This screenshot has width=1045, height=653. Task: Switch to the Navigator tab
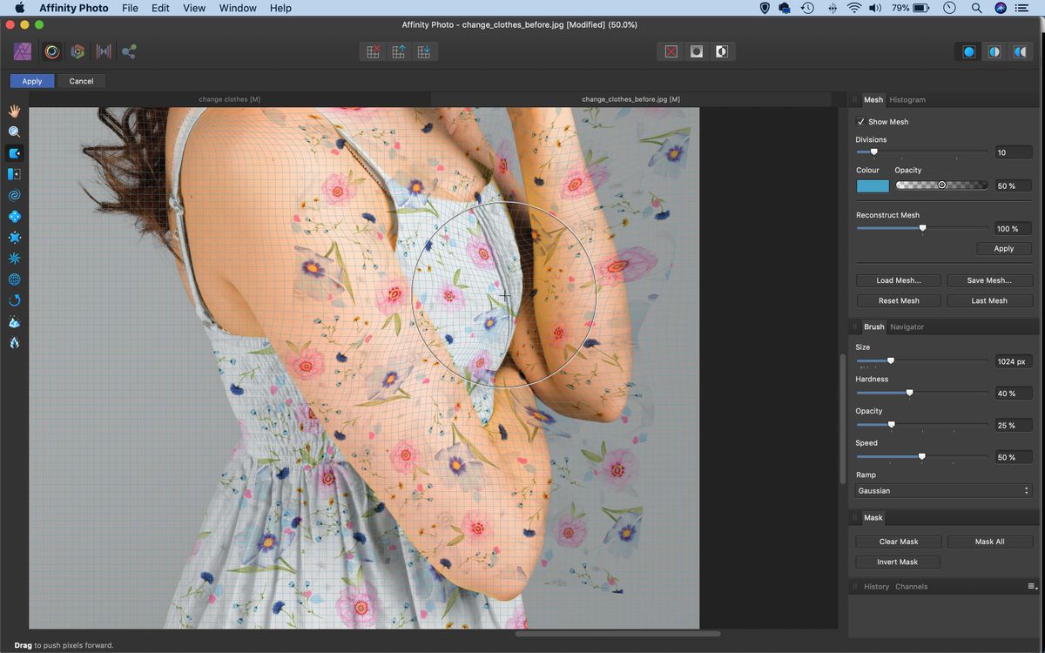coord(907,326)
